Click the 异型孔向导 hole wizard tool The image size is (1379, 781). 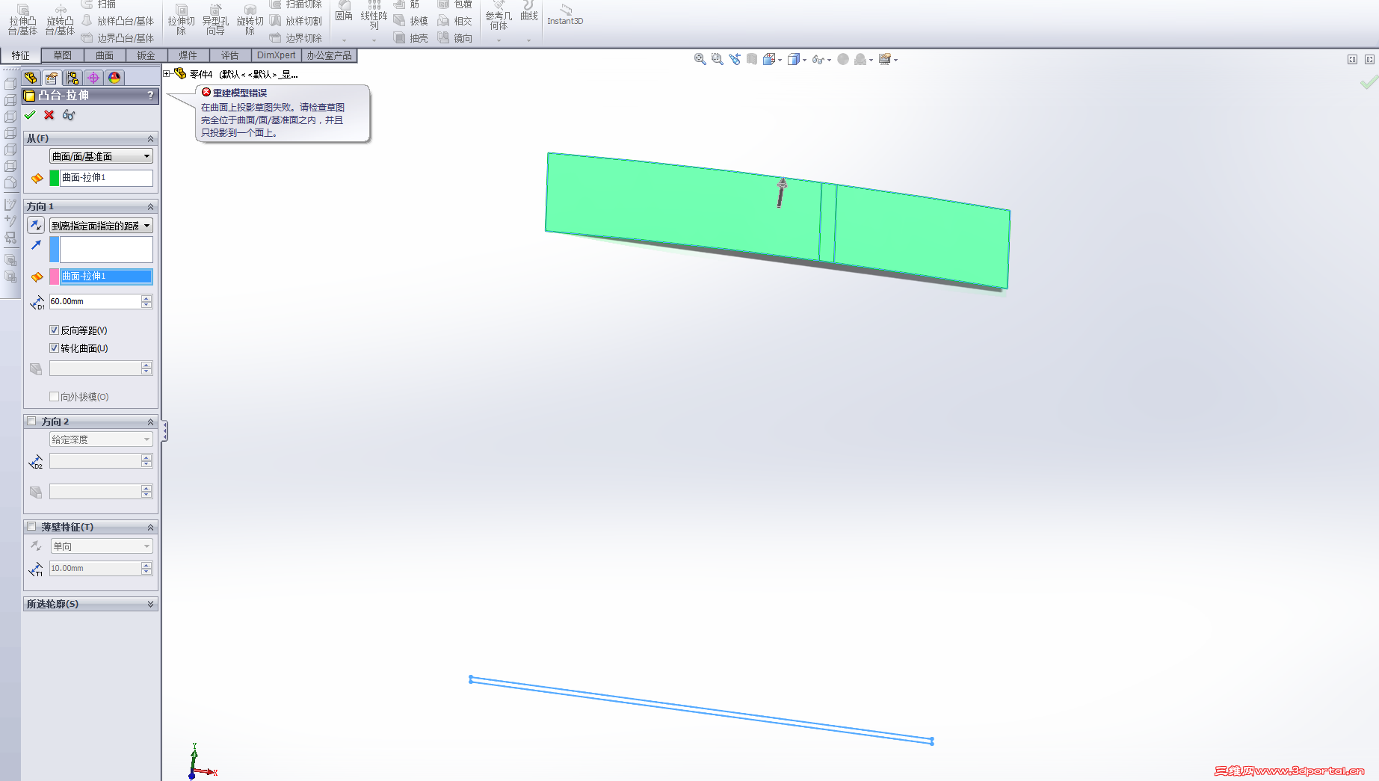215,19
